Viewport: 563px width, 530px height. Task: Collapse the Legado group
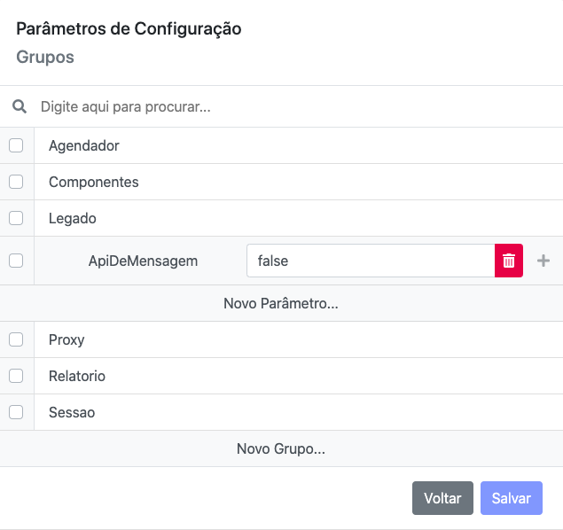click(x=73, y=218)
